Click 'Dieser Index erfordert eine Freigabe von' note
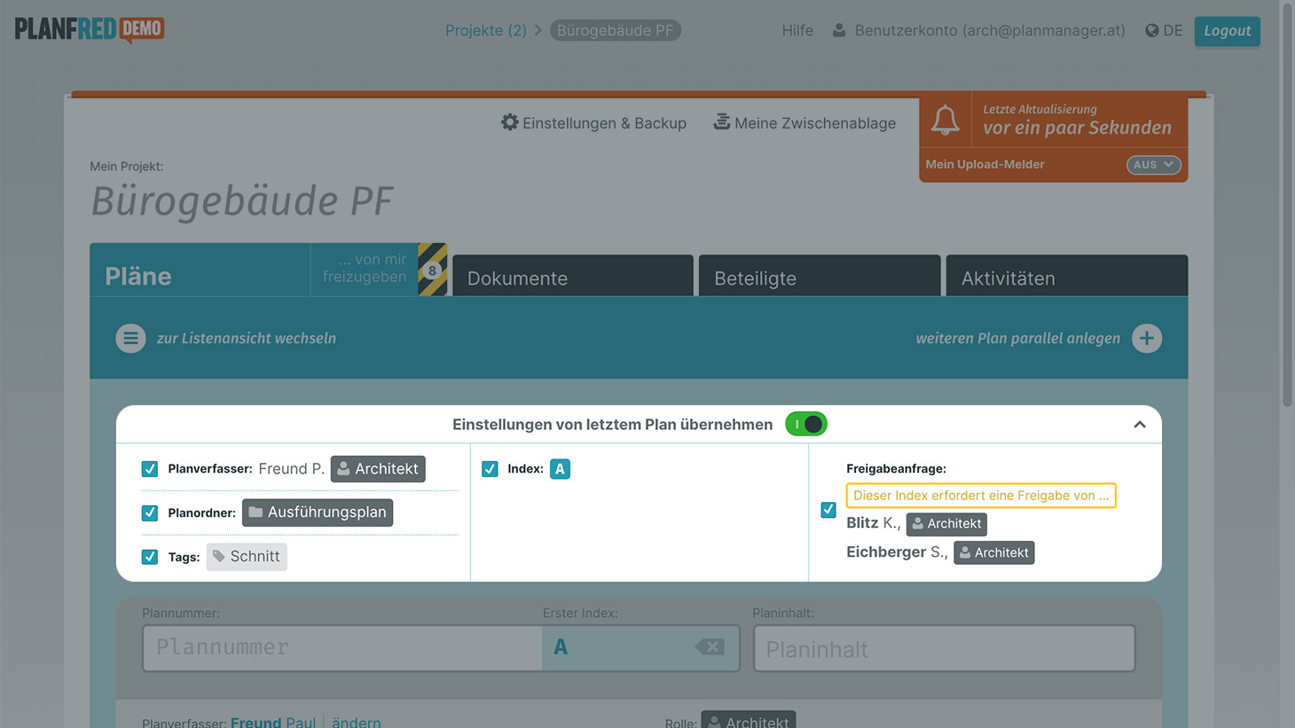This screenshot has height=728, width=1295. pyautogui.click(x=981, y=496)
